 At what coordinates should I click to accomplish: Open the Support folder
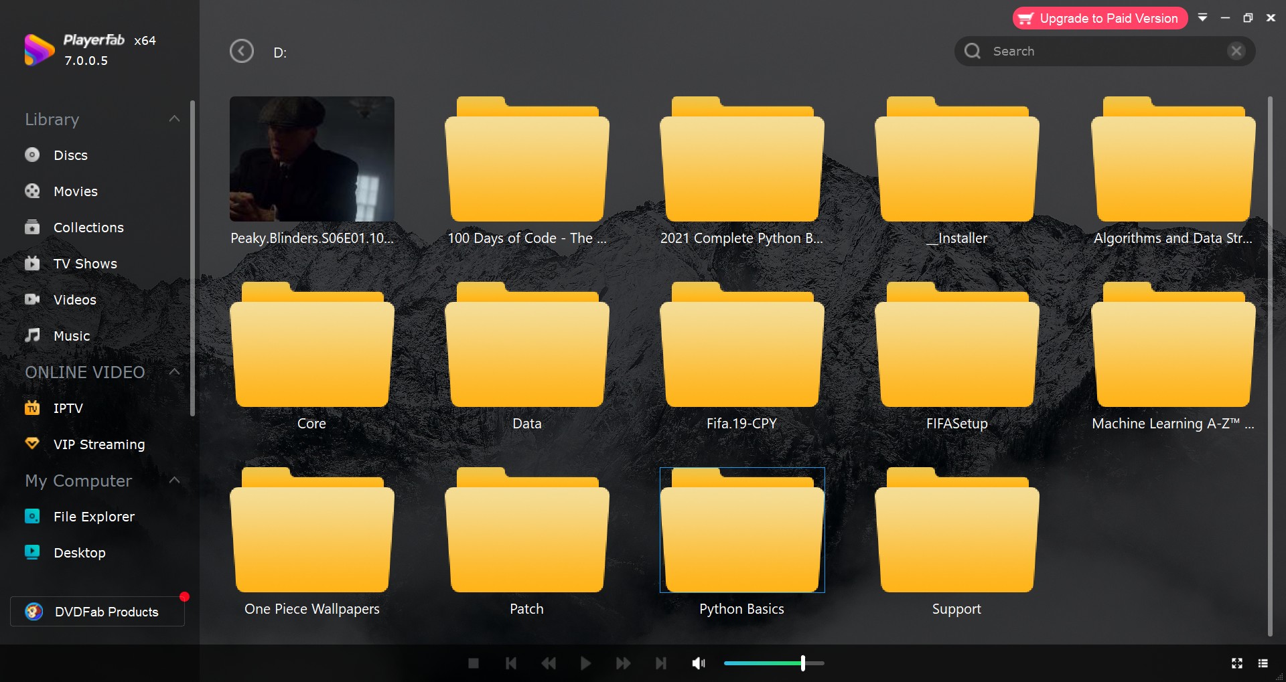click(957, 529)
